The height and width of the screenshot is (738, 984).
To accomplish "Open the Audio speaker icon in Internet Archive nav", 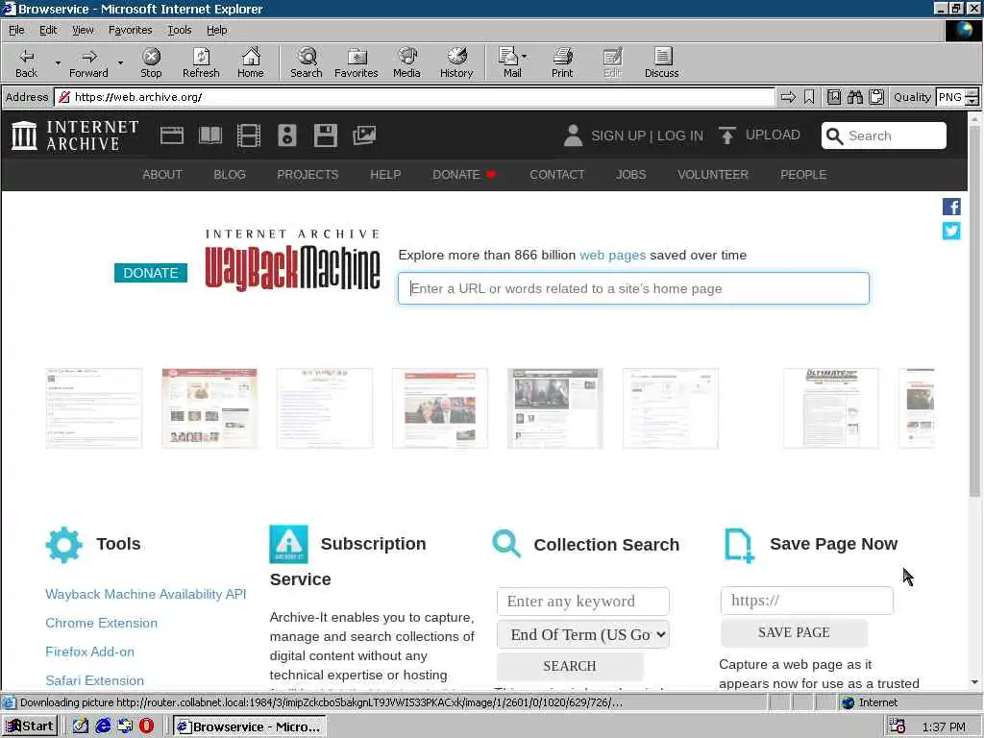I will 286,135.
